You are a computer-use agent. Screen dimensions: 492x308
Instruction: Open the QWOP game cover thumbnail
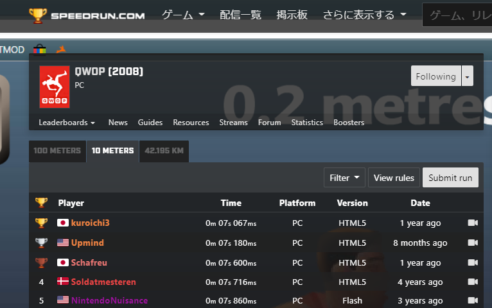point(55,87)
